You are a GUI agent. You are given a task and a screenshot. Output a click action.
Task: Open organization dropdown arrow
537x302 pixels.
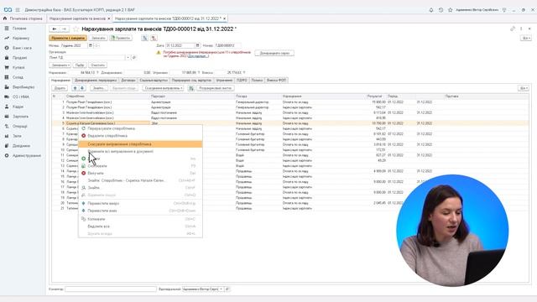tap(128, 58)
